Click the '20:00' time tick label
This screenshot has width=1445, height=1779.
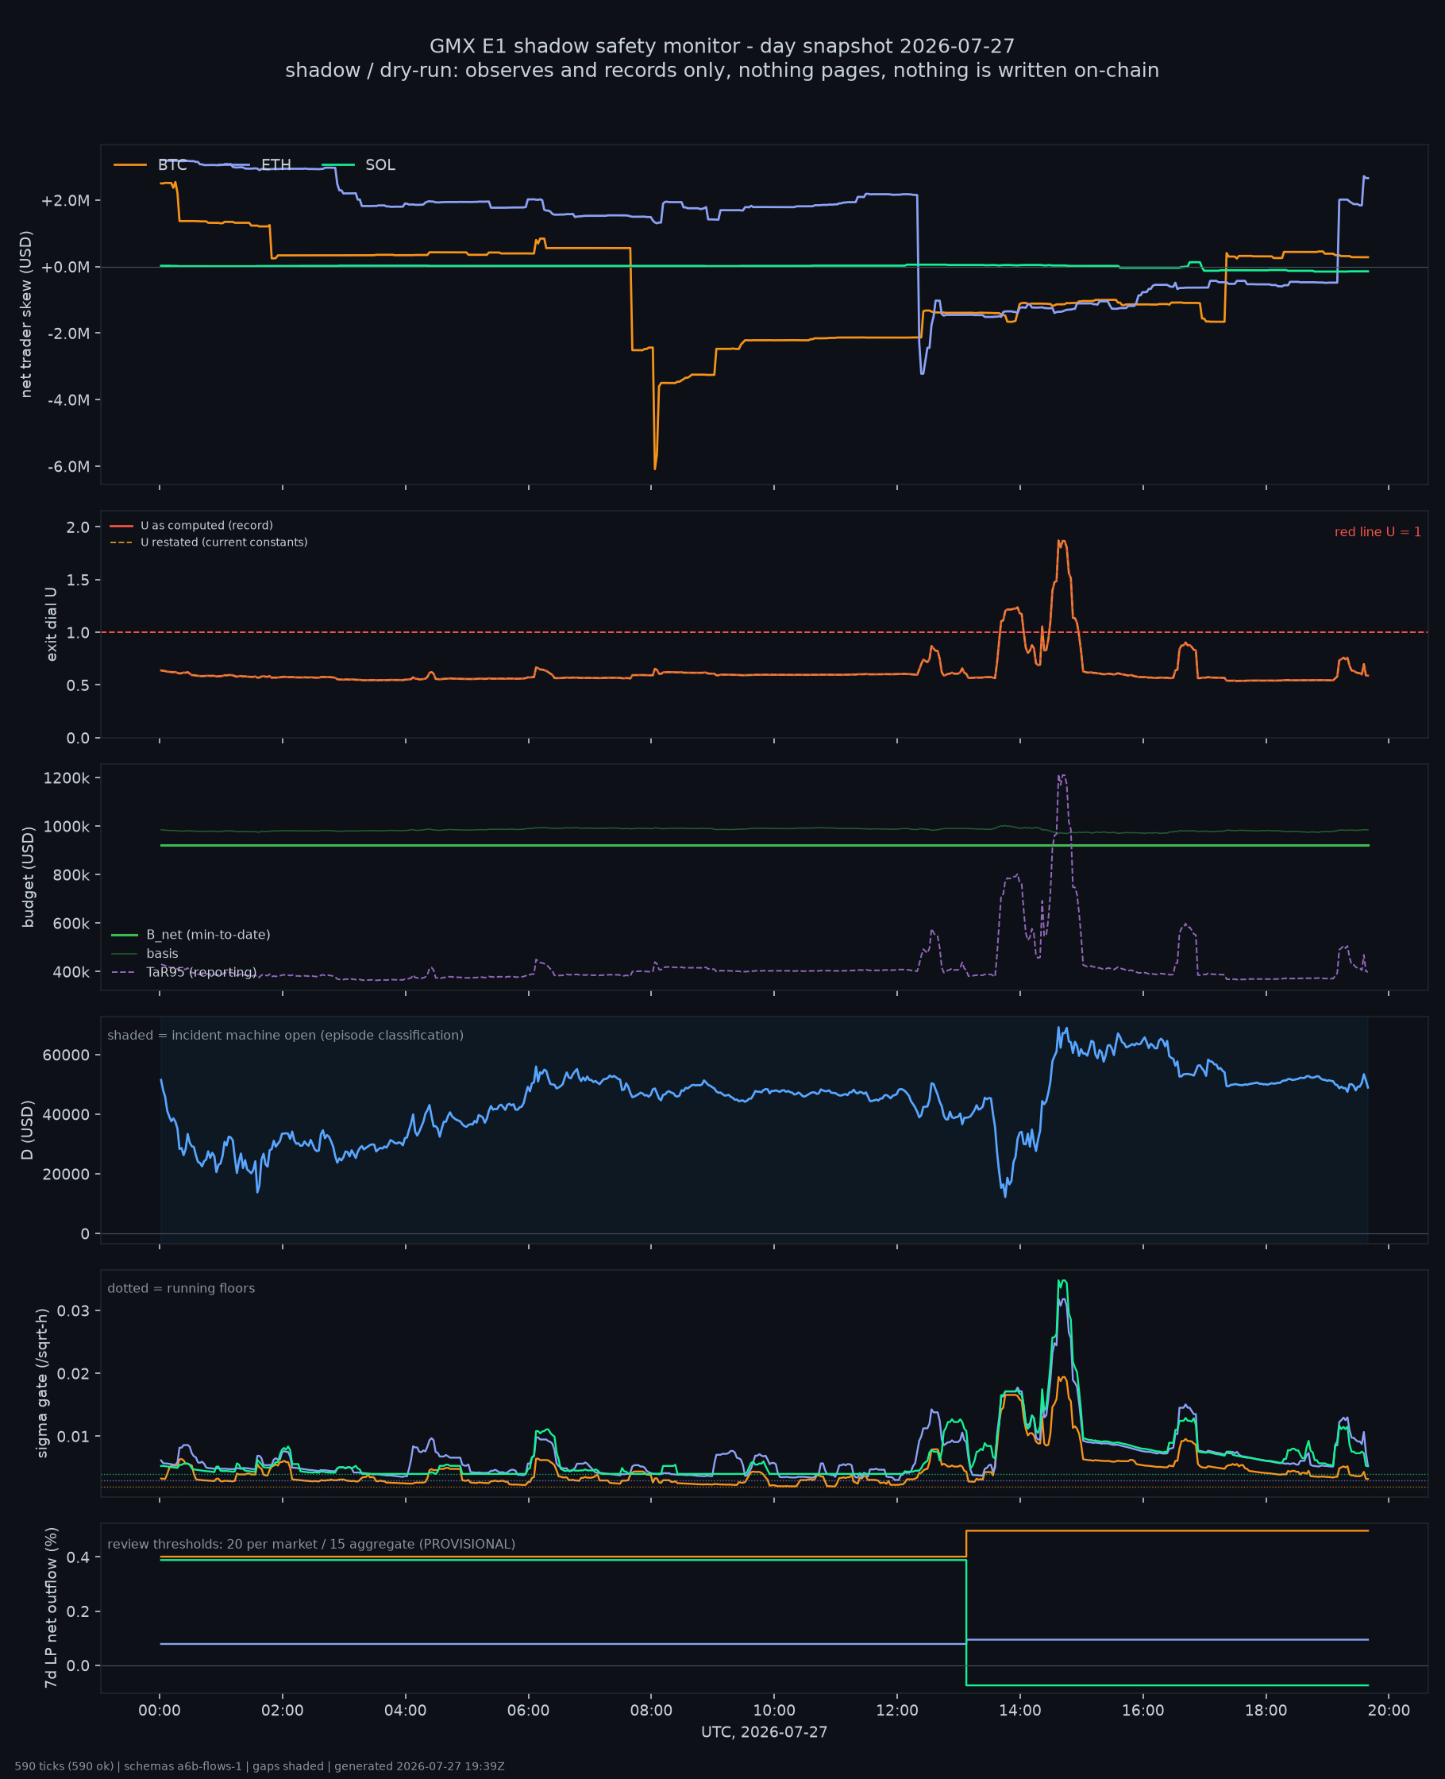[1389, 1711]
